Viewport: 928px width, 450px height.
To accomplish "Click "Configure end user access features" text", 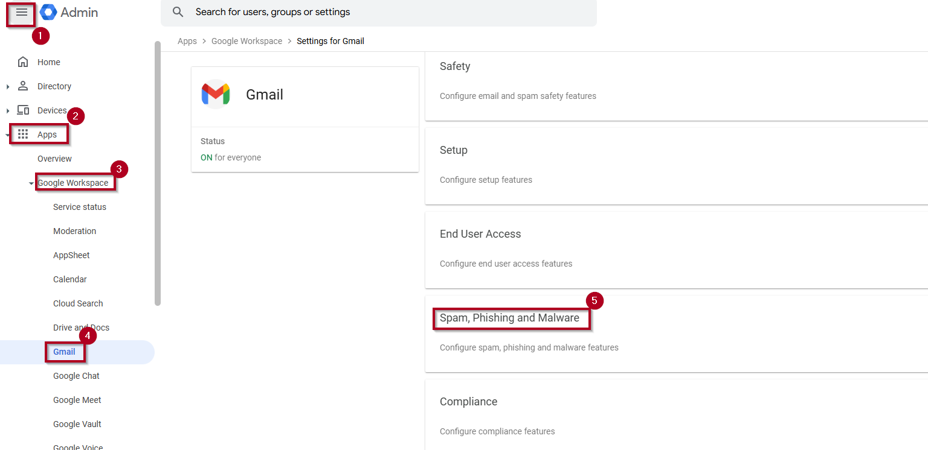I will 506,264.
